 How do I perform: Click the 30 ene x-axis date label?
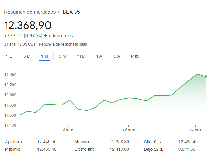click(195, 129)
